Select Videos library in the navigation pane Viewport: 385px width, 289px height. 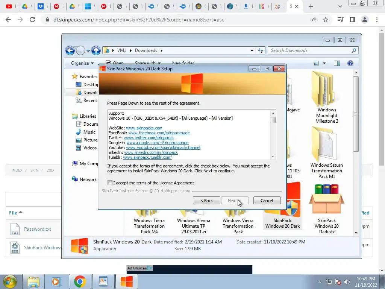86,148
